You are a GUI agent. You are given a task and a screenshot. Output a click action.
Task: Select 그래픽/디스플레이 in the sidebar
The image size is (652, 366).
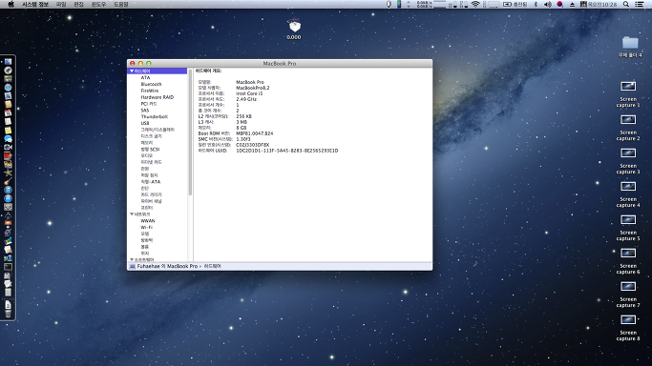158,130
